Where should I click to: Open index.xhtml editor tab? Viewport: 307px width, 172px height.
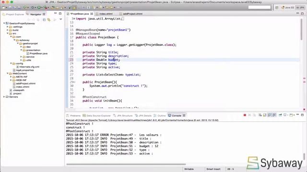(x=105, y=14)
